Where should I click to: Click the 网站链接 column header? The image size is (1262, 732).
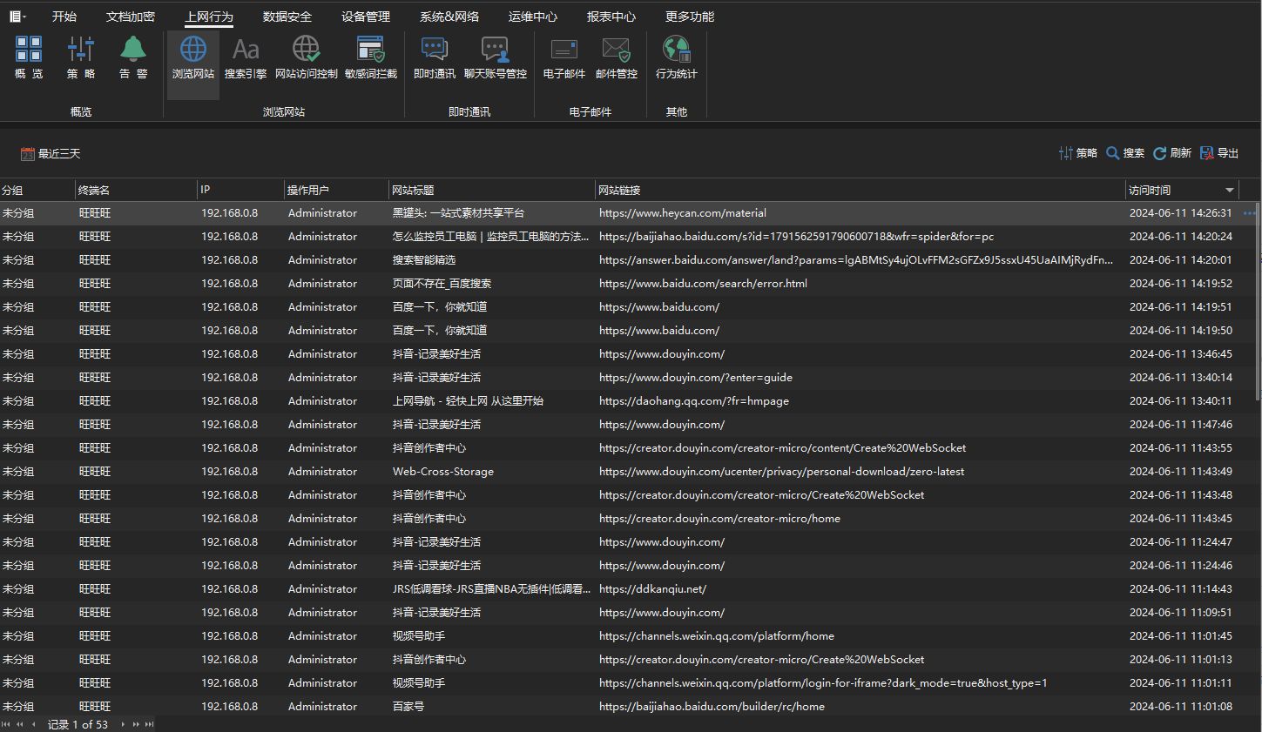click(860, 190)
